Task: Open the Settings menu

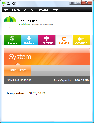Action: [44, 10]
